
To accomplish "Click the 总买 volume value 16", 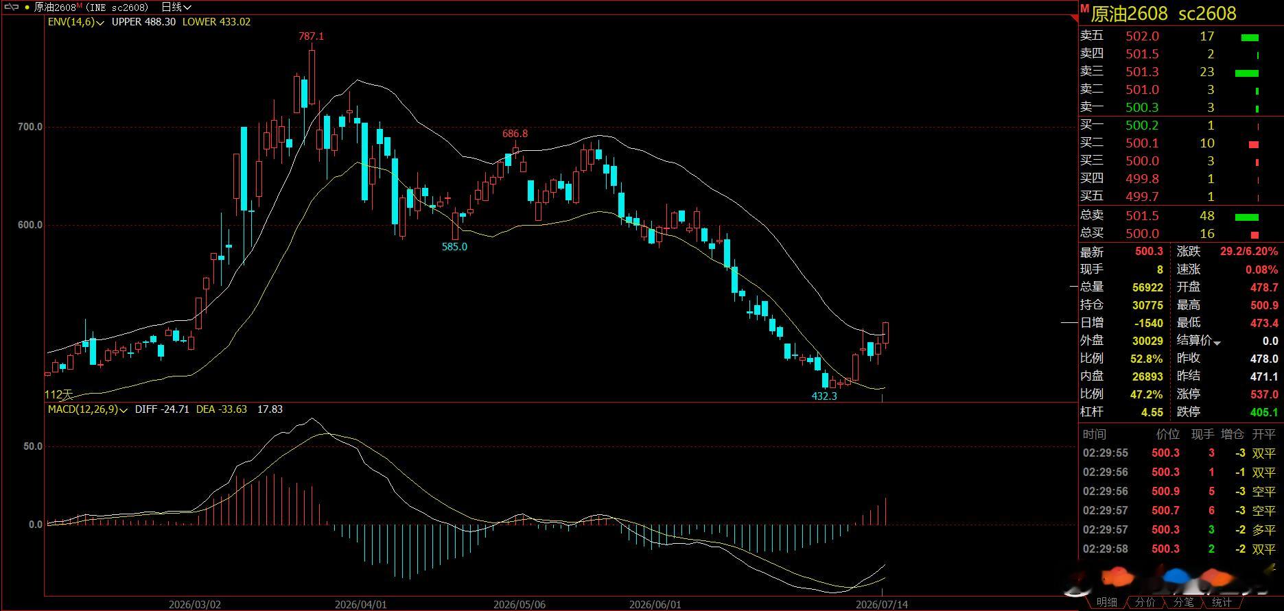I will tap(1207, 234).
